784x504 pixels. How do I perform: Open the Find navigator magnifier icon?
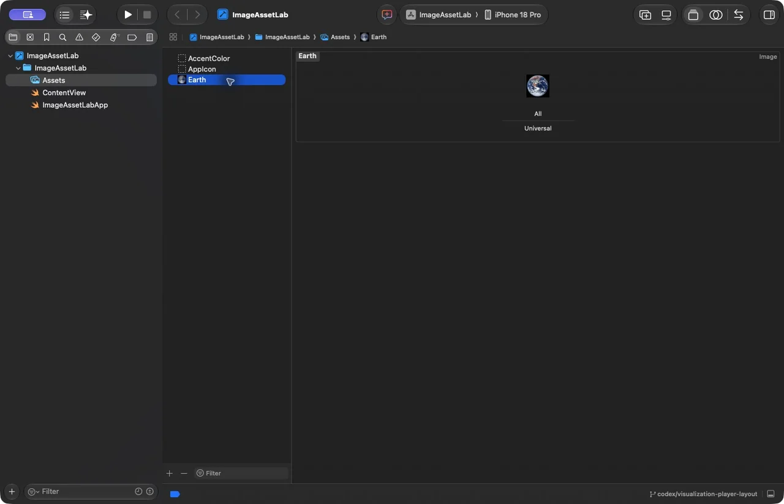62,37
